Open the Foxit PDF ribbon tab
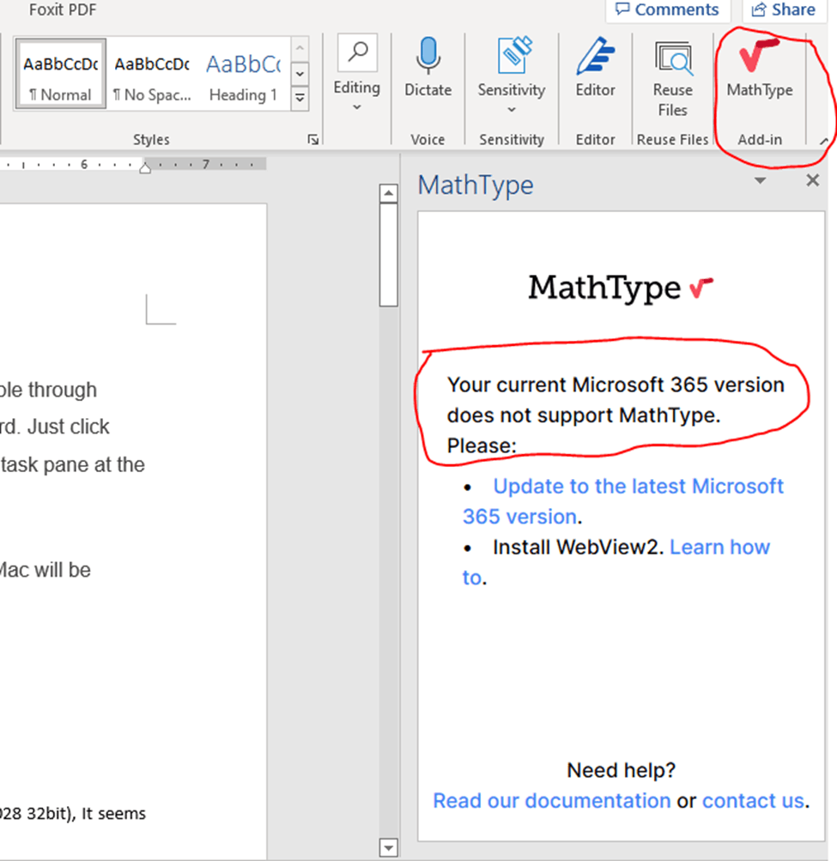 63,9
